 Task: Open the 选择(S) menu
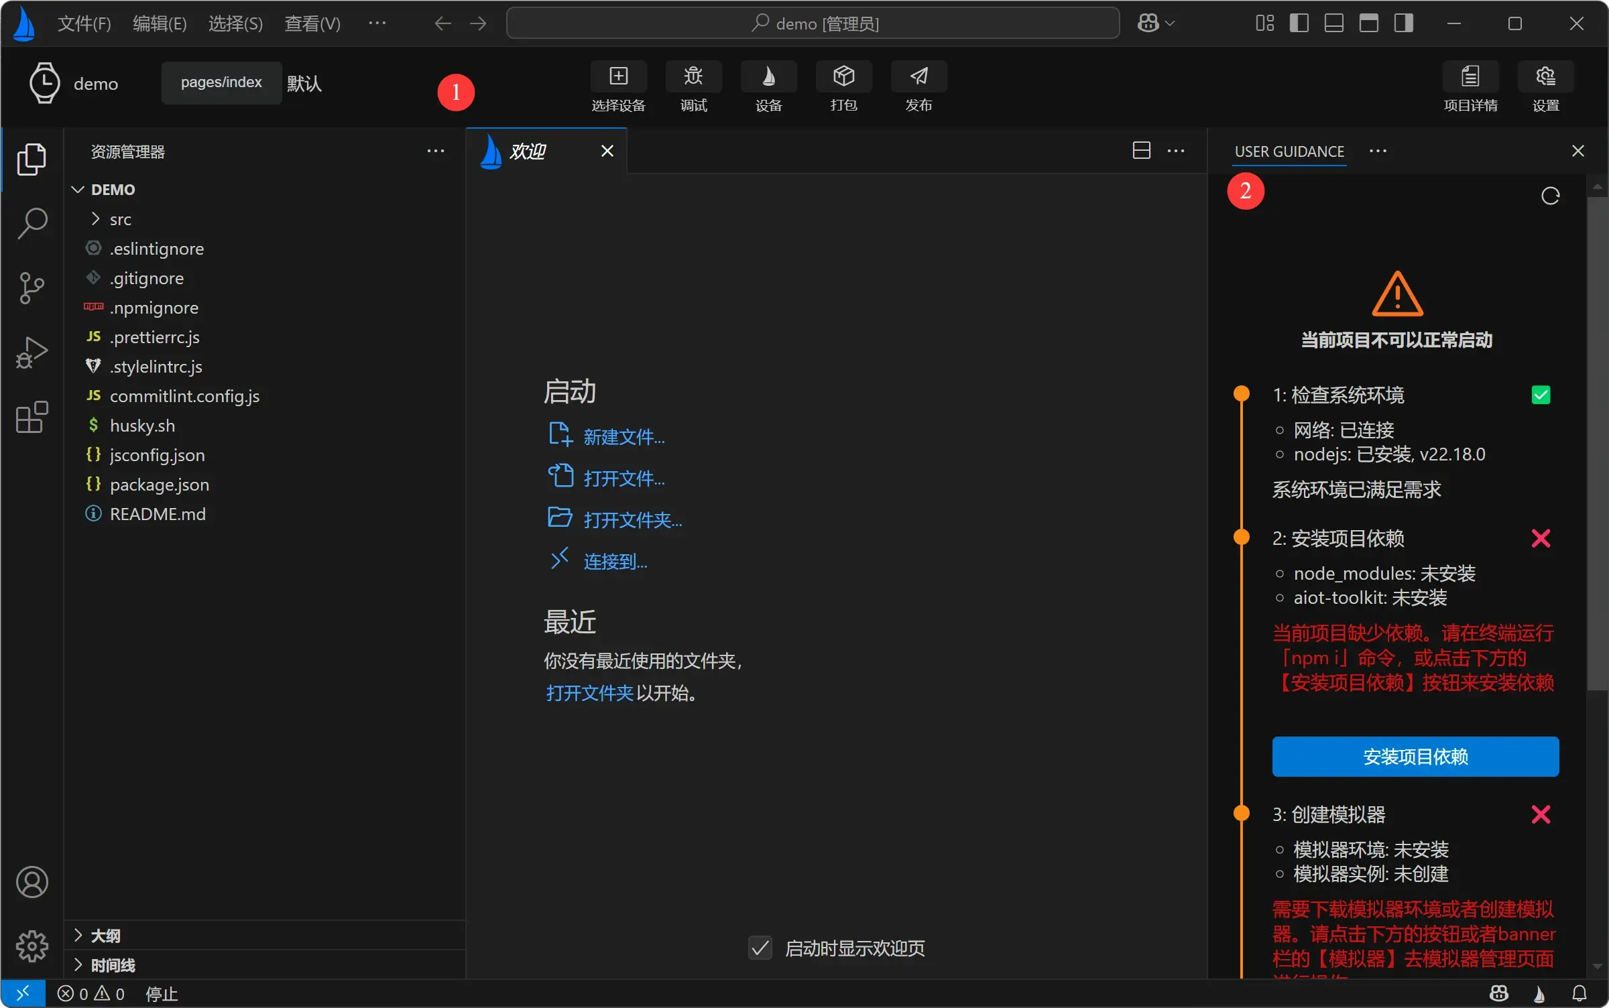click(x=235, y=23)
